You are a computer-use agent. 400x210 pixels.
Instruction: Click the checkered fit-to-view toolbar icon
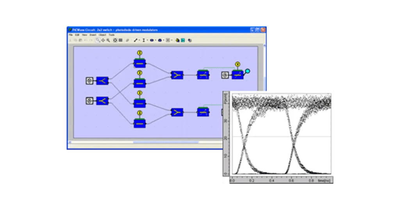point(115,40)
